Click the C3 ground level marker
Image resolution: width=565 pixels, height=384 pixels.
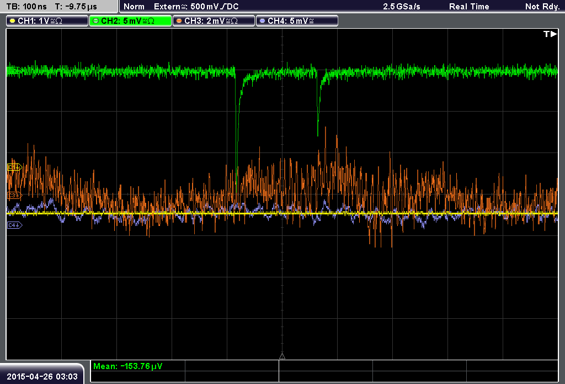[x=15, y=195]
